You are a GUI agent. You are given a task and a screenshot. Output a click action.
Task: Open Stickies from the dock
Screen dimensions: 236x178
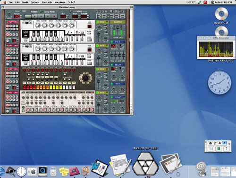[x=64, y=171]
